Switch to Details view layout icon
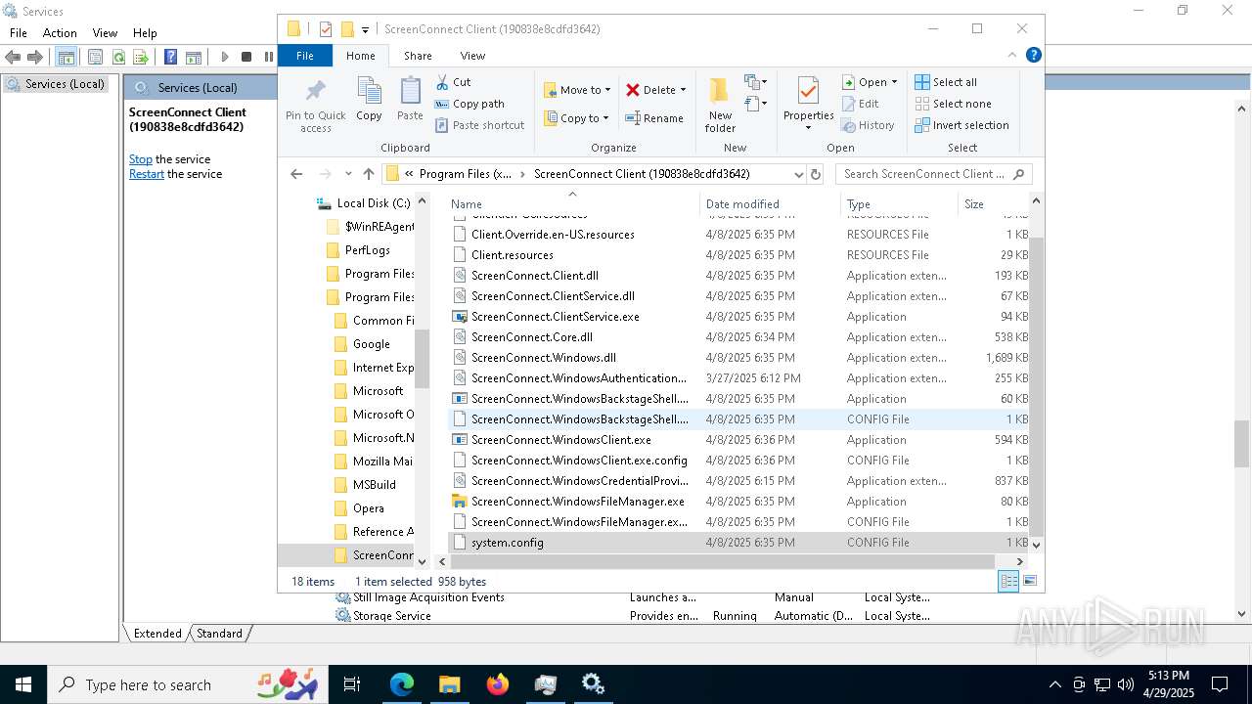 click(x=1008, y=581)
